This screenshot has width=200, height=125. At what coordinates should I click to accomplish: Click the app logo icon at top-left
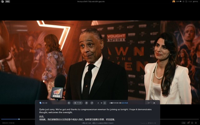[2, 2]
